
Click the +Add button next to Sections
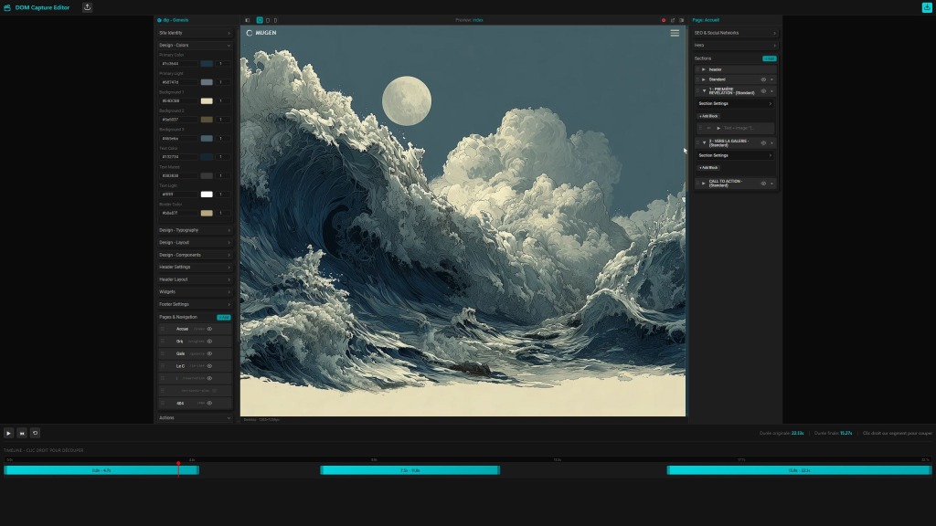pyautogui.click(x=770, y=58)
